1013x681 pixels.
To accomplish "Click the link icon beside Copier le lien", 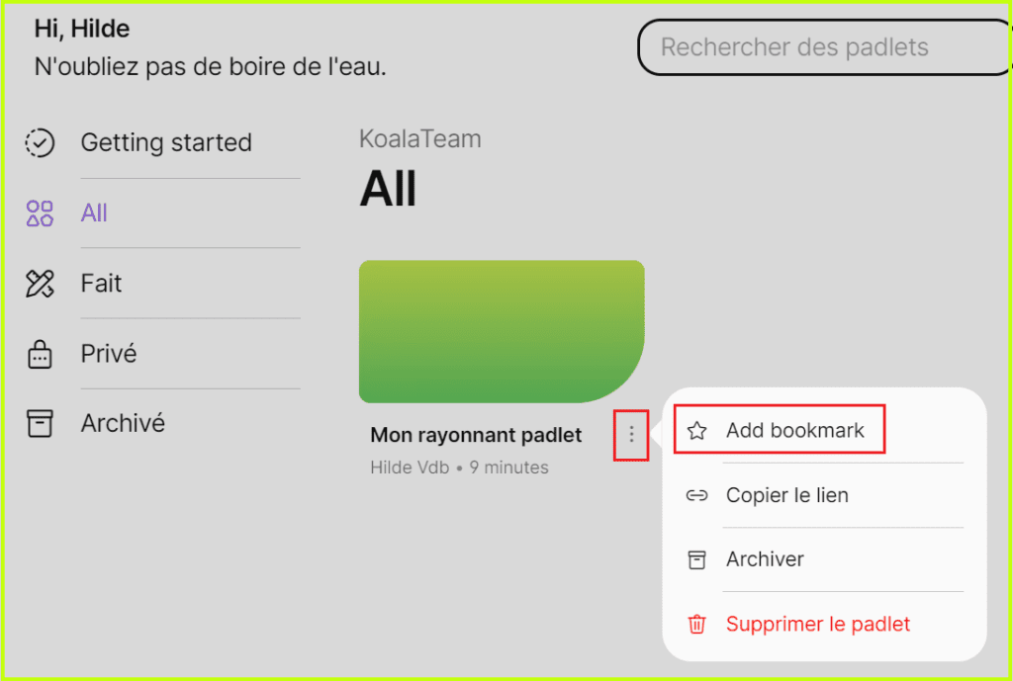I will click(696, 495).
